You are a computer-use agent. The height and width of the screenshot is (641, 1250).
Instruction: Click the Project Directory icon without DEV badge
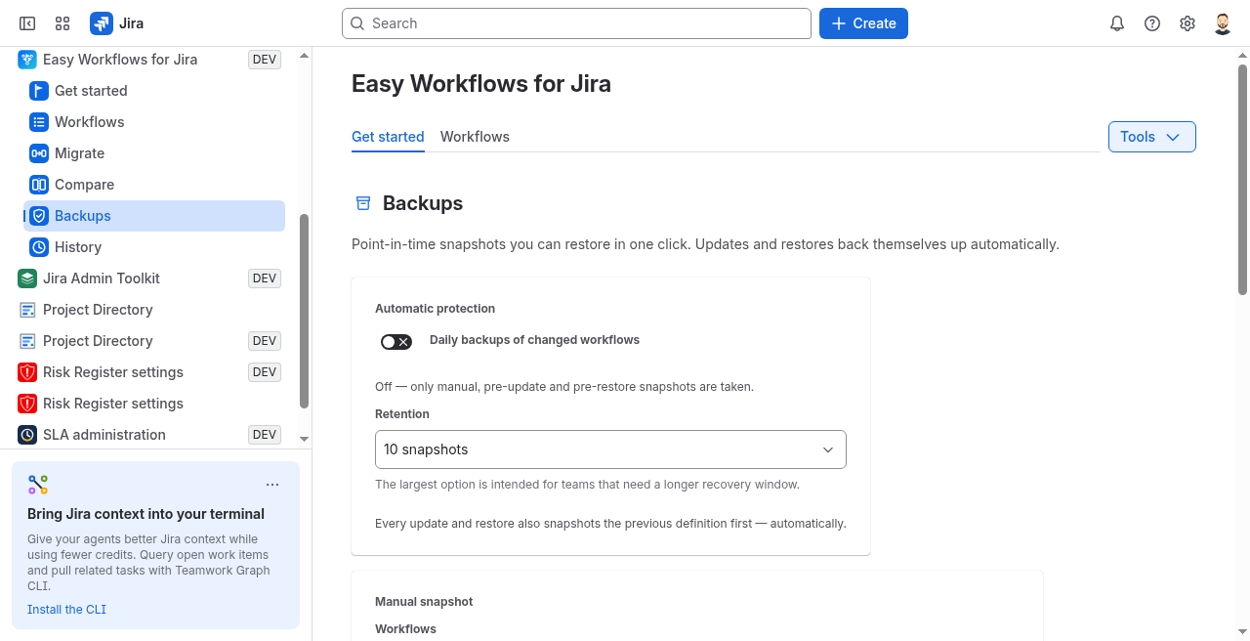pos(27,310)
